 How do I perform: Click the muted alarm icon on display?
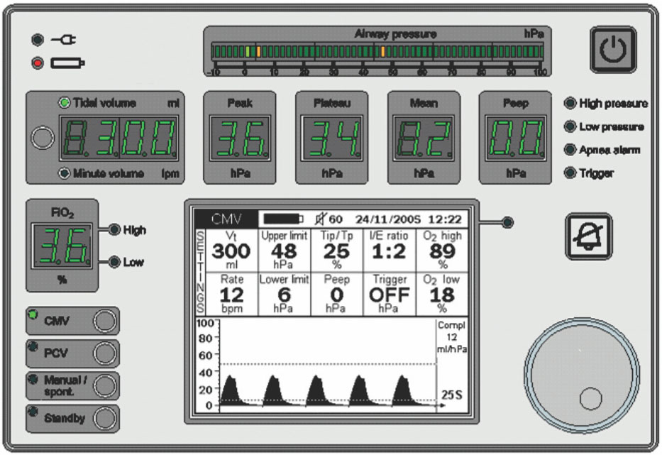321,218
